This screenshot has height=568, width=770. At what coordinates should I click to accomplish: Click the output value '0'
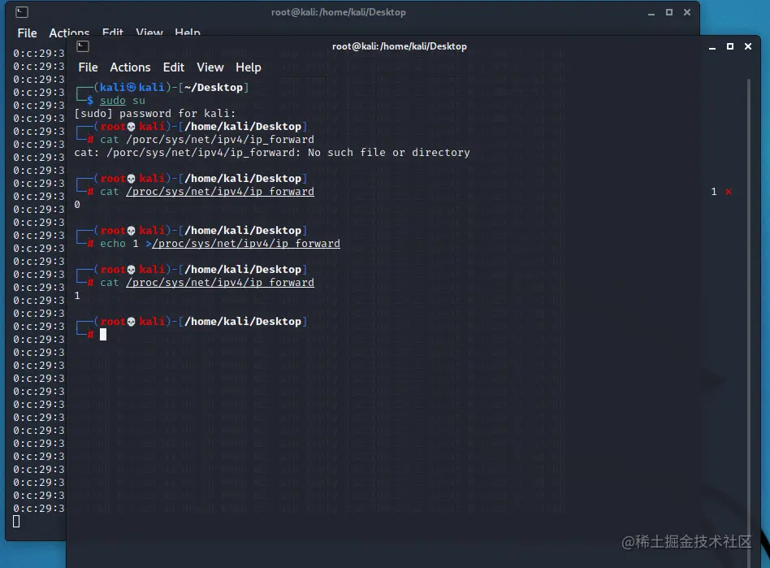(77, 205)
